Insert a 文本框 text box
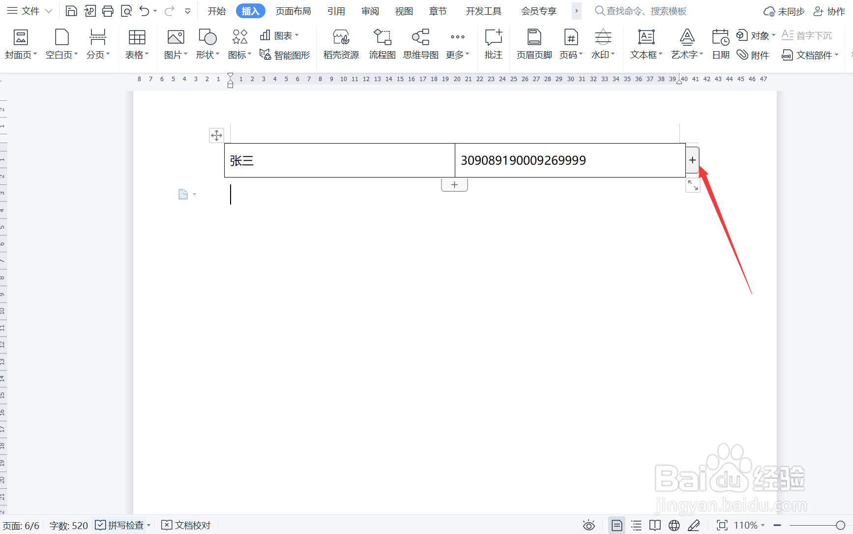853x534 pixels. [646, 44]
